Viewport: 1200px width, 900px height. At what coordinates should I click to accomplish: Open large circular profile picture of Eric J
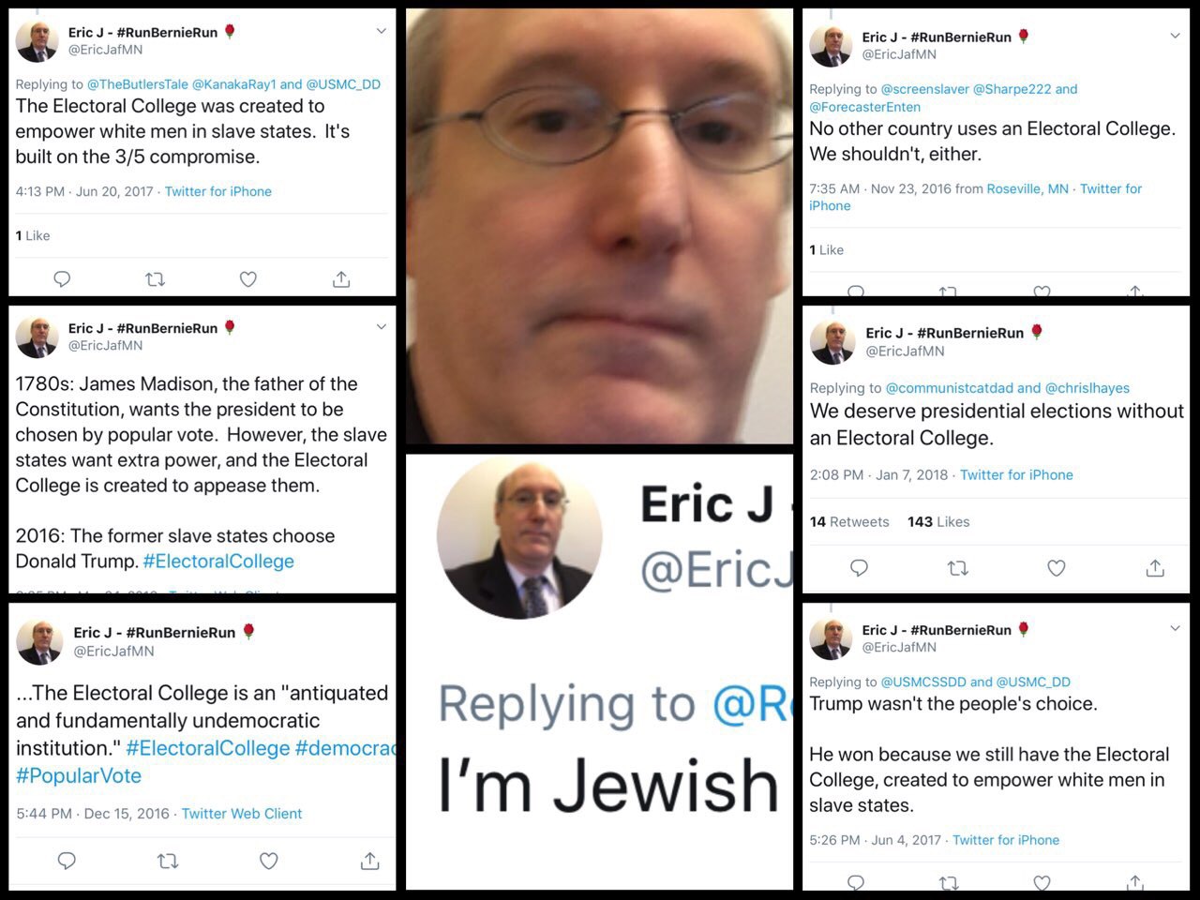pyautogui.click(x=519, y=540)
